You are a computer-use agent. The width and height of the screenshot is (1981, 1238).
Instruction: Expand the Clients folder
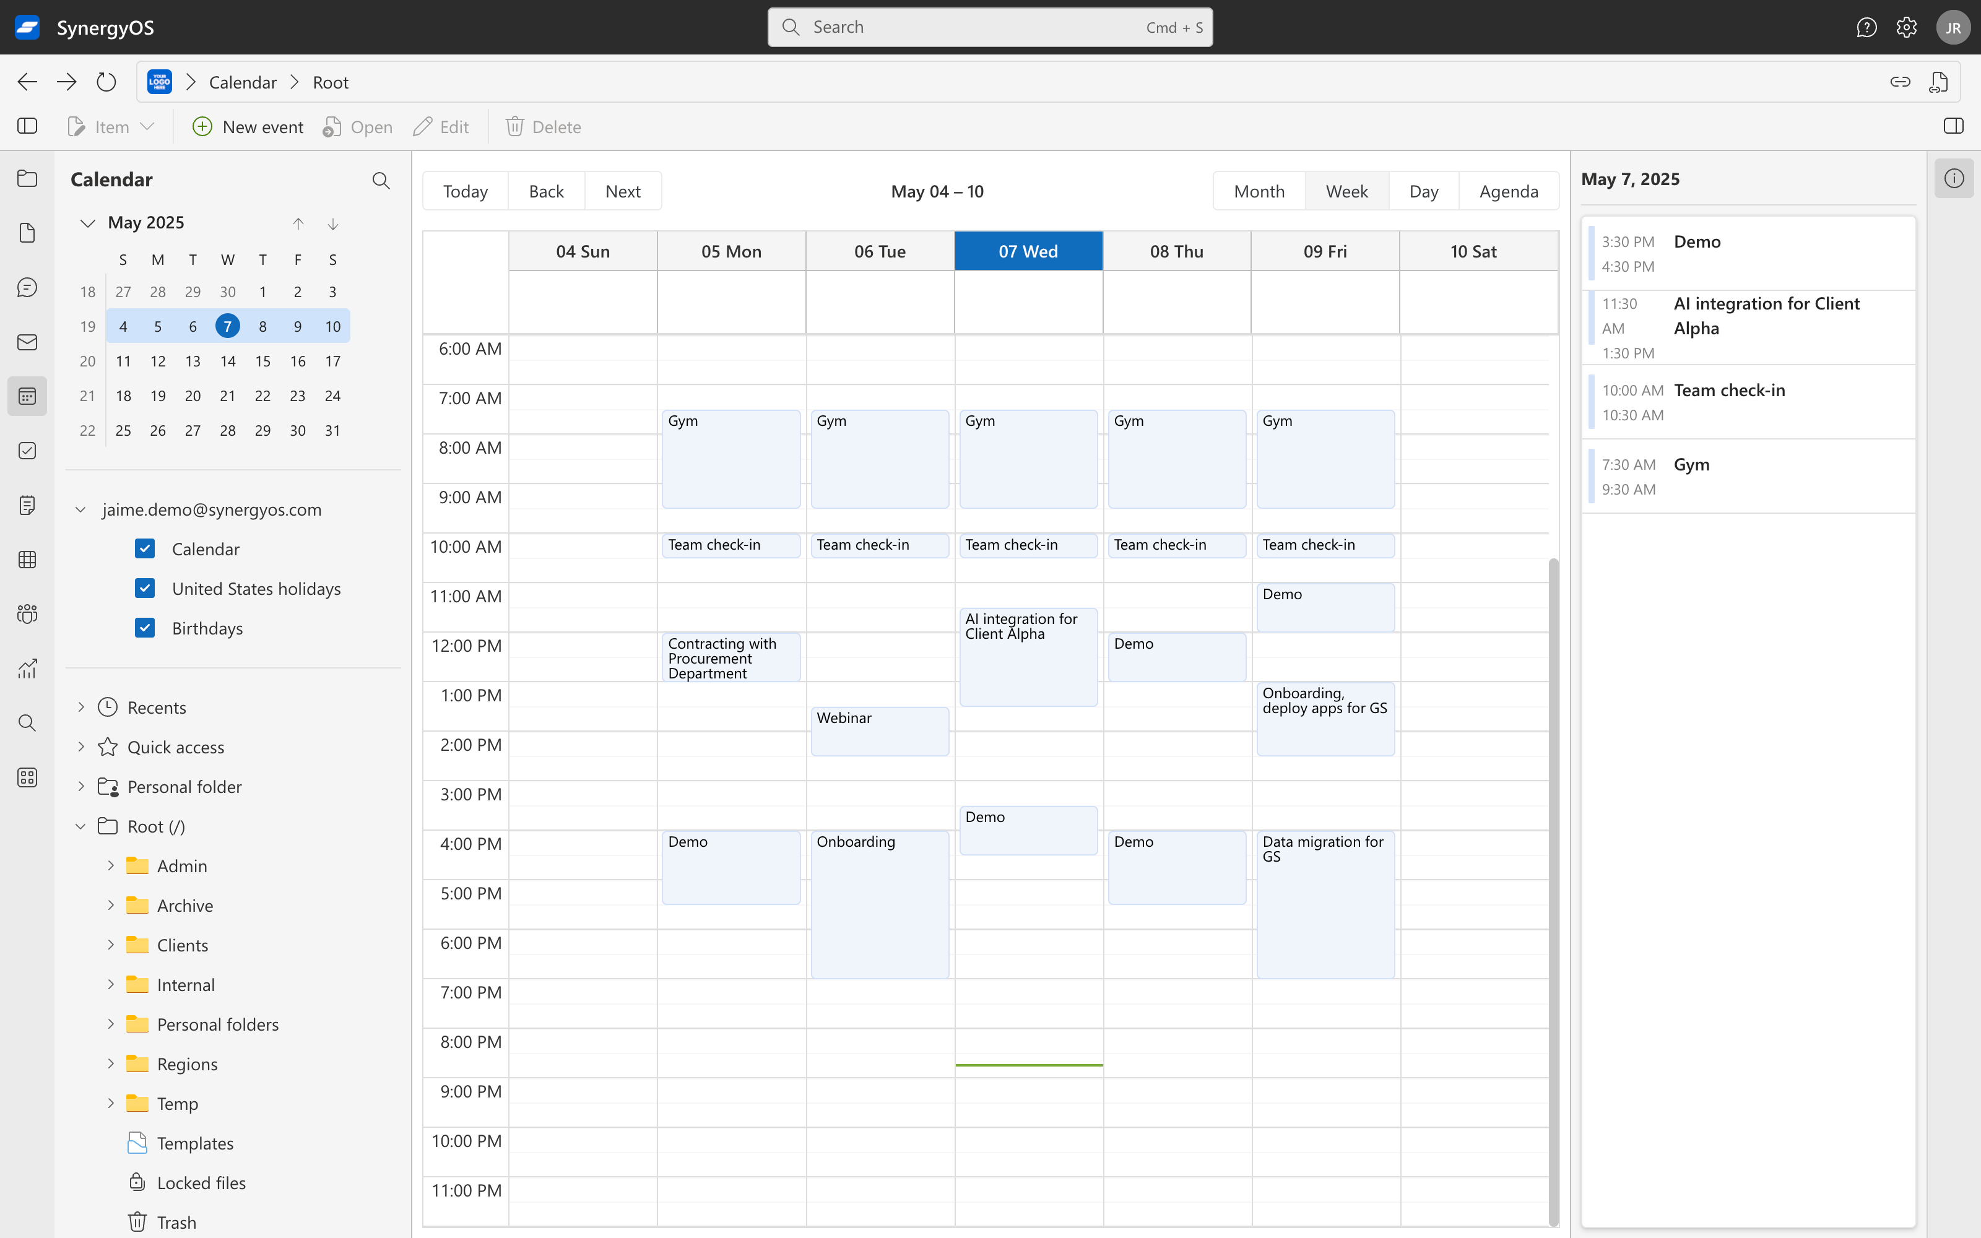click(x=111, y=945)
